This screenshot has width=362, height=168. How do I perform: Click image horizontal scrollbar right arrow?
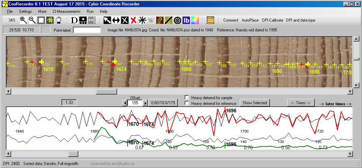coord(350,91)
